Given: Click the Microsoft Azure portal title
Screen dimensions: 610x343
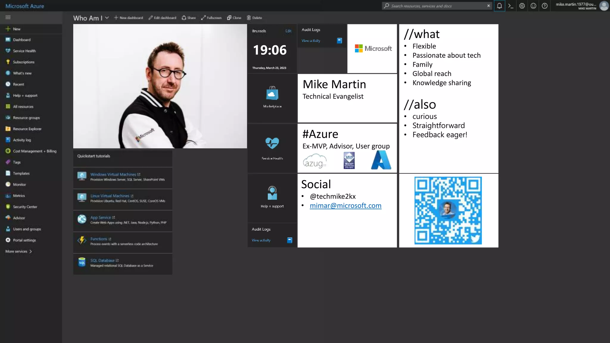Looking at the screenshot, I should [25, 6].
